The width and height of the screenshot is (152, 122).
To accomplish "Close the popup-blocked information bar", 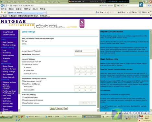I will tap(151, 16).
